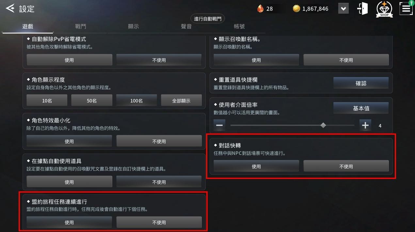Screen dimensions: 415x232
Task: Select 全部顯示 for character display
Action: (181, 101)
